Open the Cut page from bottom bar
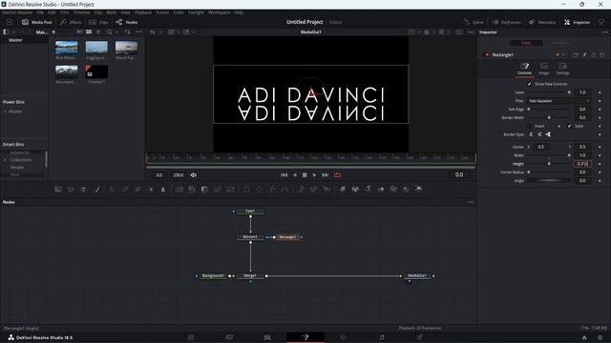Viewport: 611px width, 343px height. pos(229,337)
